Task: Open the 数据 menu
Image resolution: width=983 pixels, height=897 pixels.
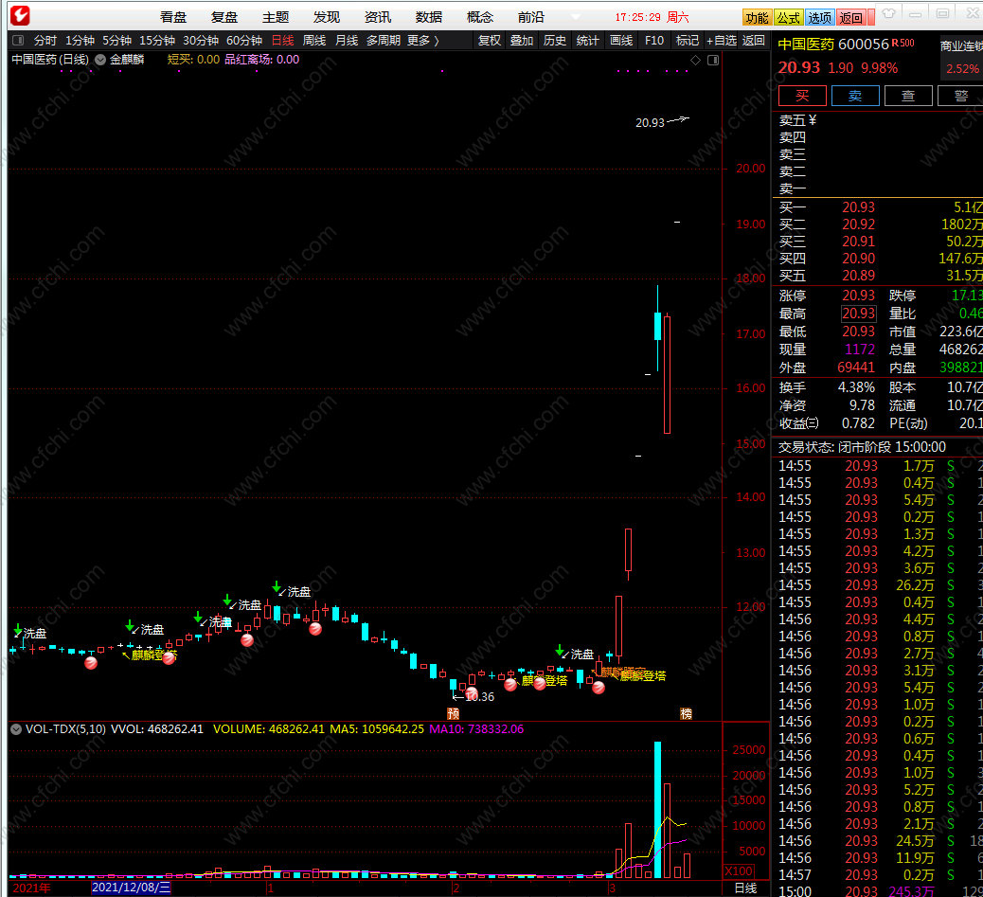Action: click(x=429, y=18)
